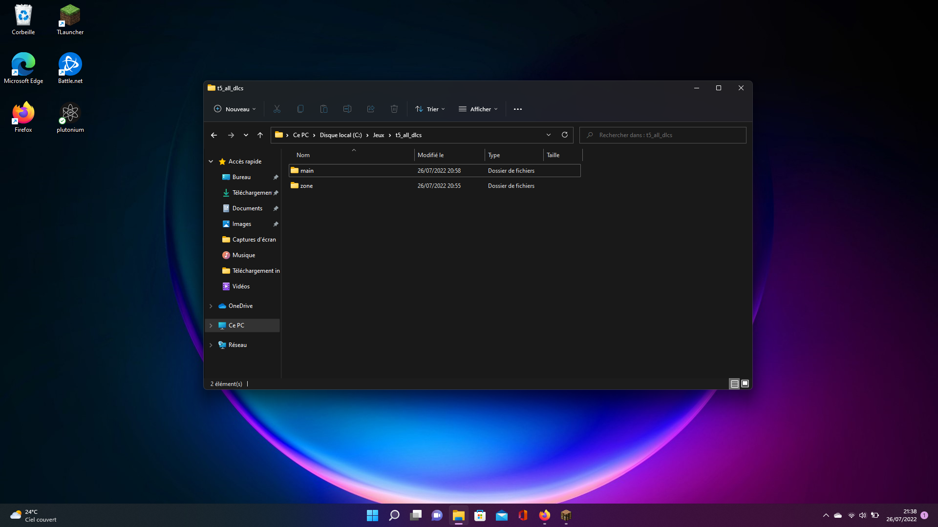Image resolution: width=938 pixels, height=527 pixels.
Task: Select the zone folder
Action: pyautogui.click(x=307, y=186)
